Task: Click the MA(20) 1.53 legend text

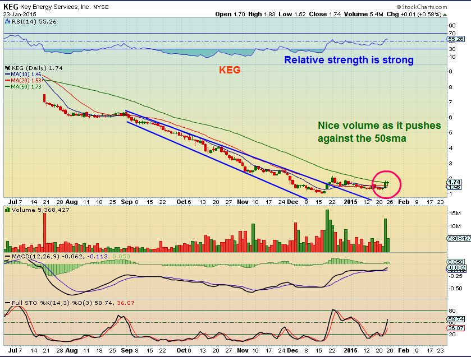Action: 26,80
